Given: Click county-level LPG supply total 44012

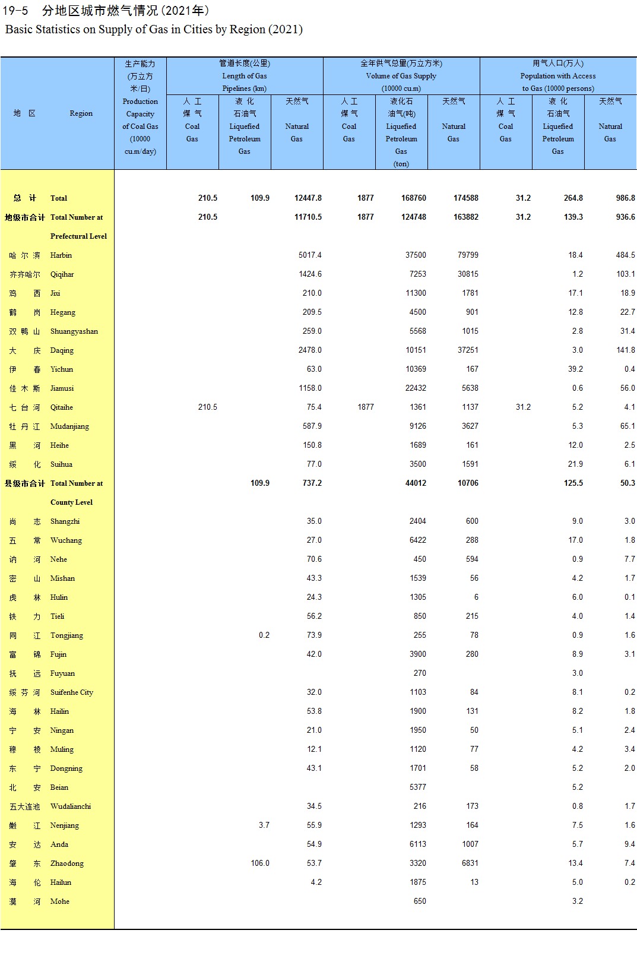Looking at the screenshot, I should 416,483.
